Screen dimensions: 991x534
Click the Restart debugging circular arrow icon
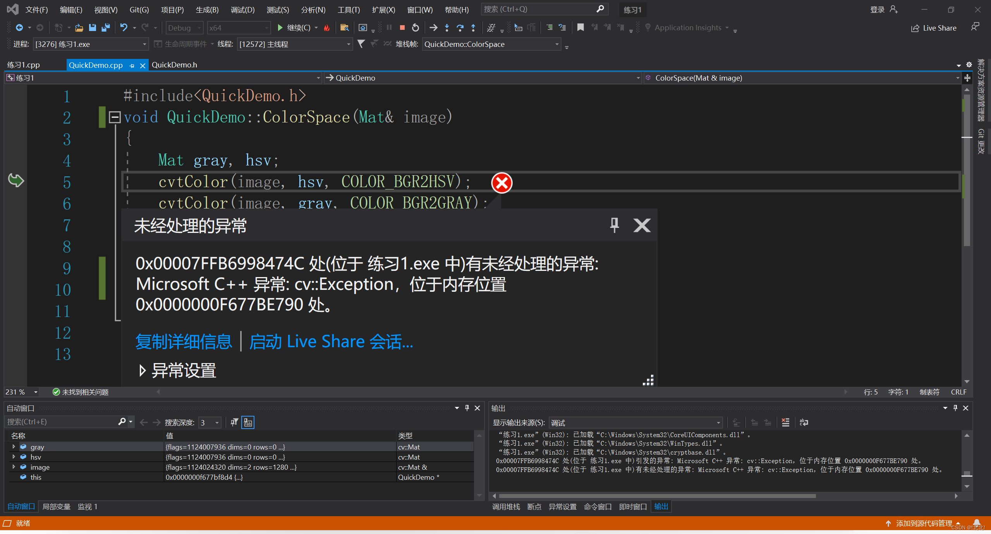(416, 28)
